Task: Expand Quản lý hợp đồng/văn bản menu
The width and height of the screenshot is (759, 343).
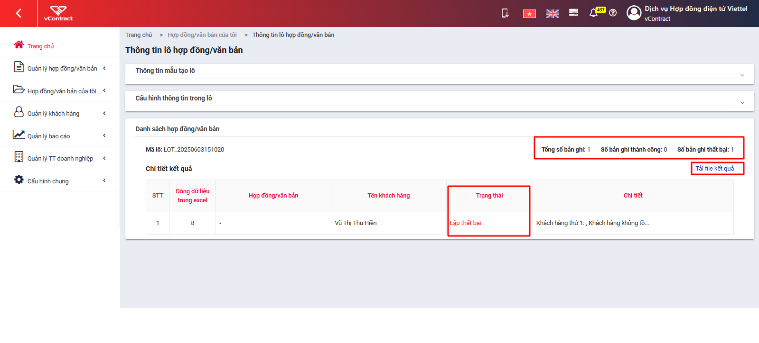Action: [60, 68]
